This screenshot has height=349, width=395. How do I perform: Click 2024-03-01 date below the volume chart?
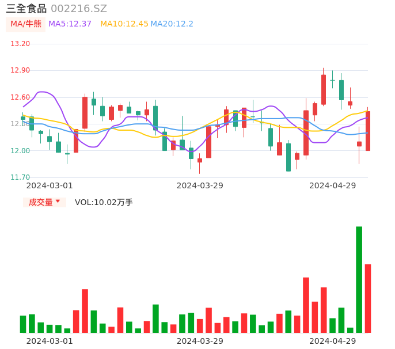50,341
